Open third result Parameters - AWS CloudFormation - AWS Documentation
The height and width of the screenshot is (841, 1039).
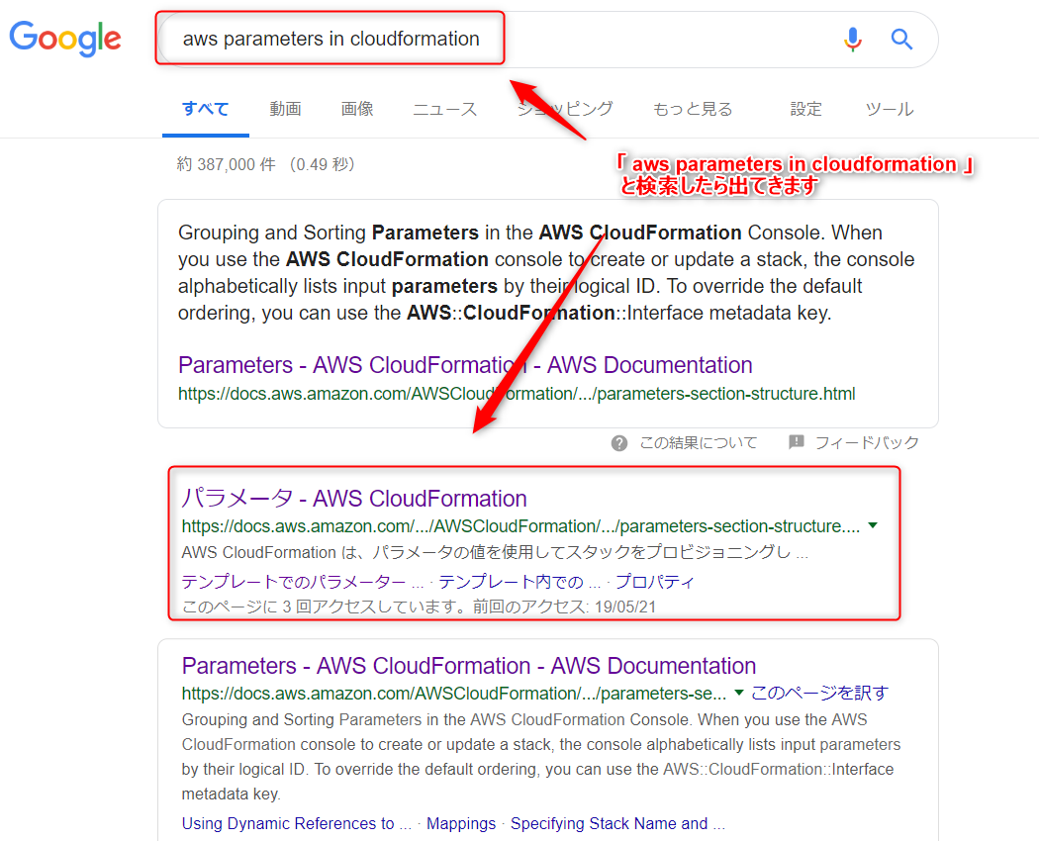click(468, 666)
